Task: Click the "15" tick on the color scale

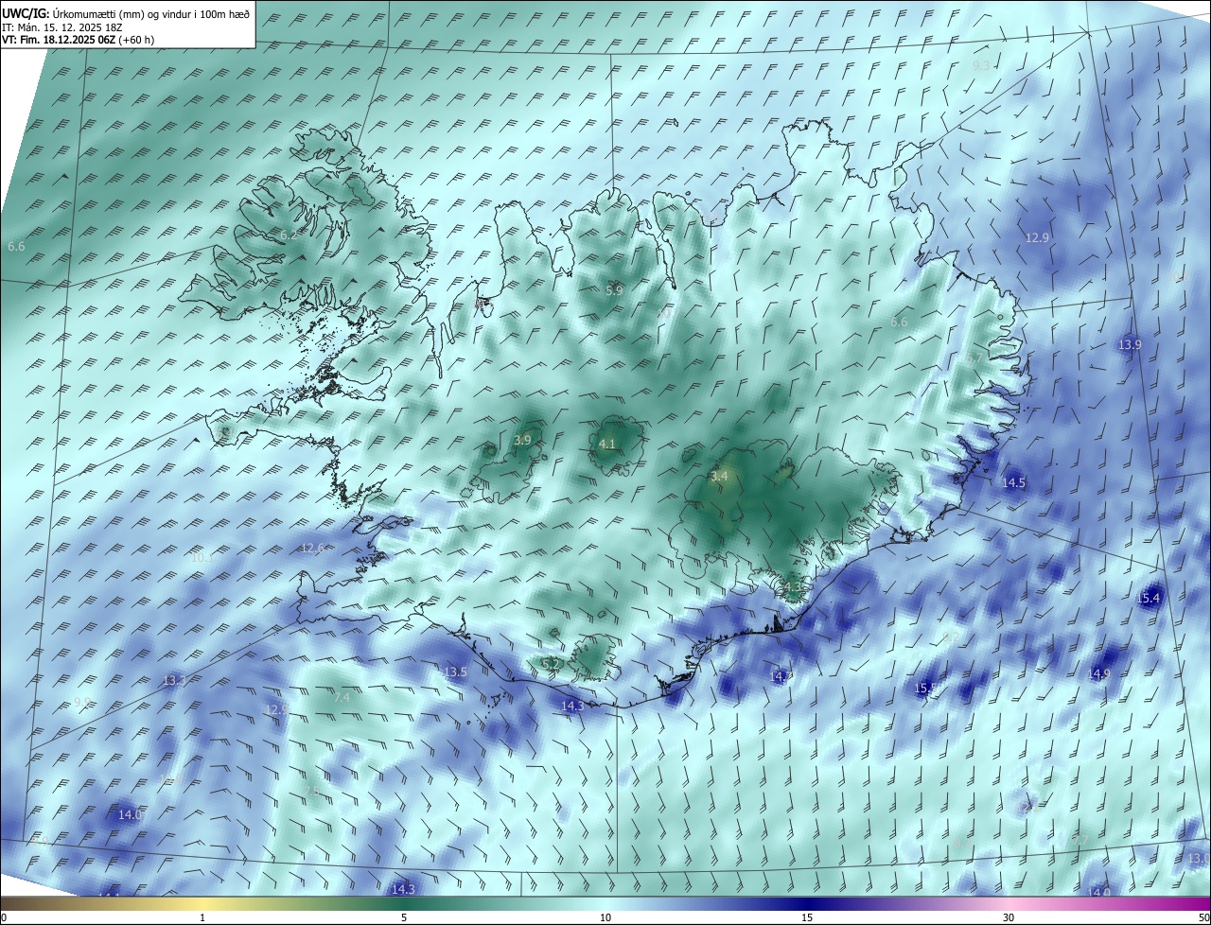Action: [807, 918]
